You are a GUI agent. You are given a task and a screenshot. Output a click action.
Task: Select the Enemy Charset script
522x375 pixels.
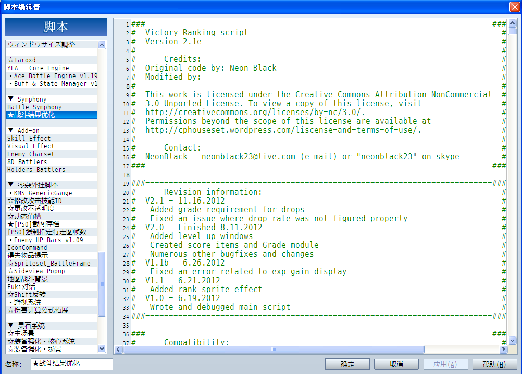pos(52,154)
